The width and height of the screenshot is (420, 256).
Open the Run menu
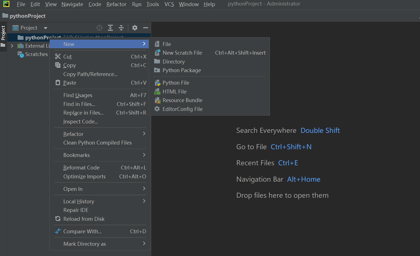137,4
